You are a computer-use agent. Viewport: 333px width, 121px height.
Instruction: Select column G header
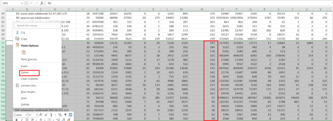point(97,9)
